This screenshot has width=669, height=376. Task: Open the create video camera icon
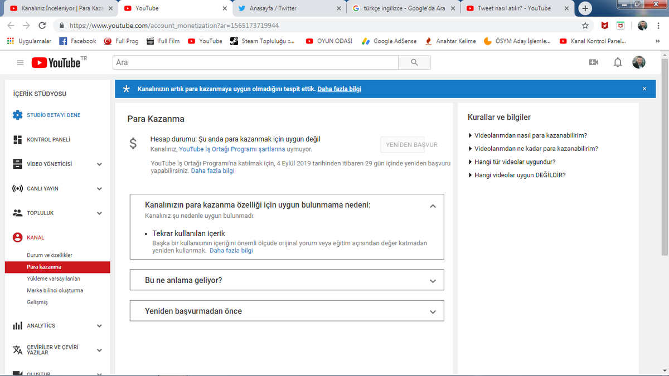tap(594, 62)
